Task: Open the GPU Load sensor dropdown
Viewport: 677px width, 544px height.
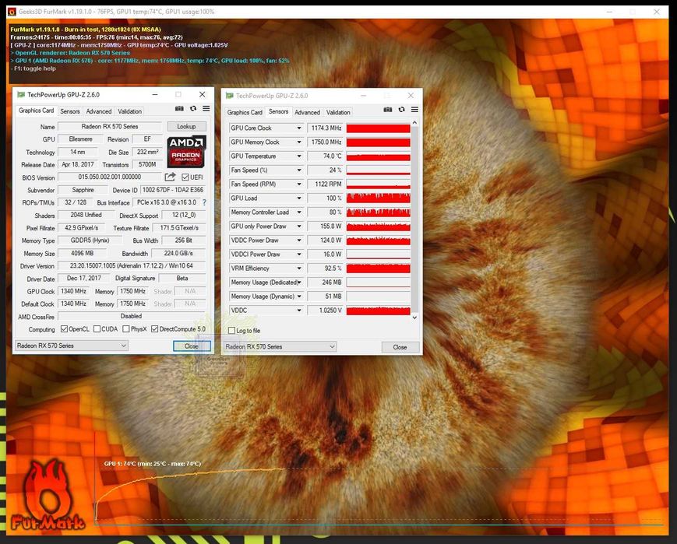Action: (299, 198)
